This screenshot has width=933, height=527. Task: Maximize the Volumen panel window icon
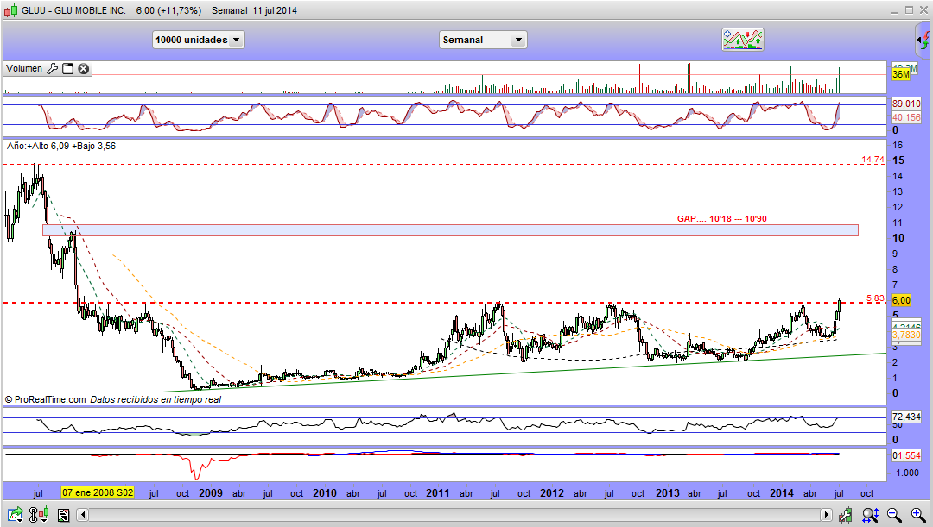68,69
